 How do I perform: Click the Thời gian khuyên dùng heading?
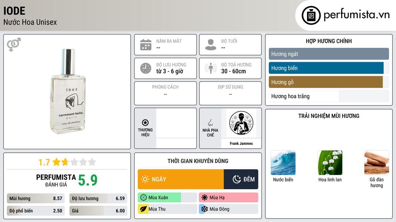coord(198,161)
